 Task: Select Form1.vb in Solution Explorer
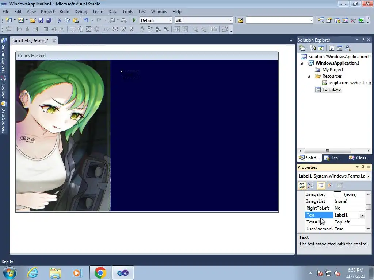pyautogui.click(x=331, y=89)
